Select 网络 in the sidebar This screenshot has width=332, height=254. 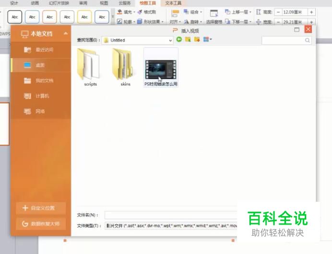click(x=41, y=112)
